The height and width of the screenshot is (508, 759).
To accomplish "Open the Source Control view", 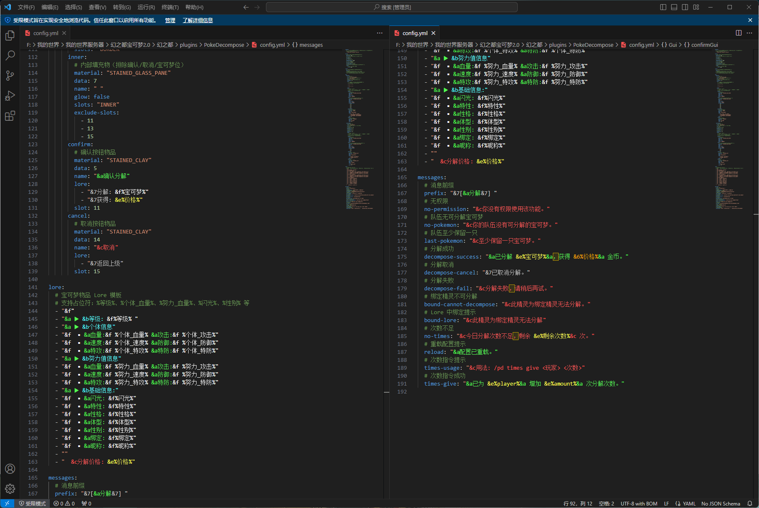I will point(10,76).
